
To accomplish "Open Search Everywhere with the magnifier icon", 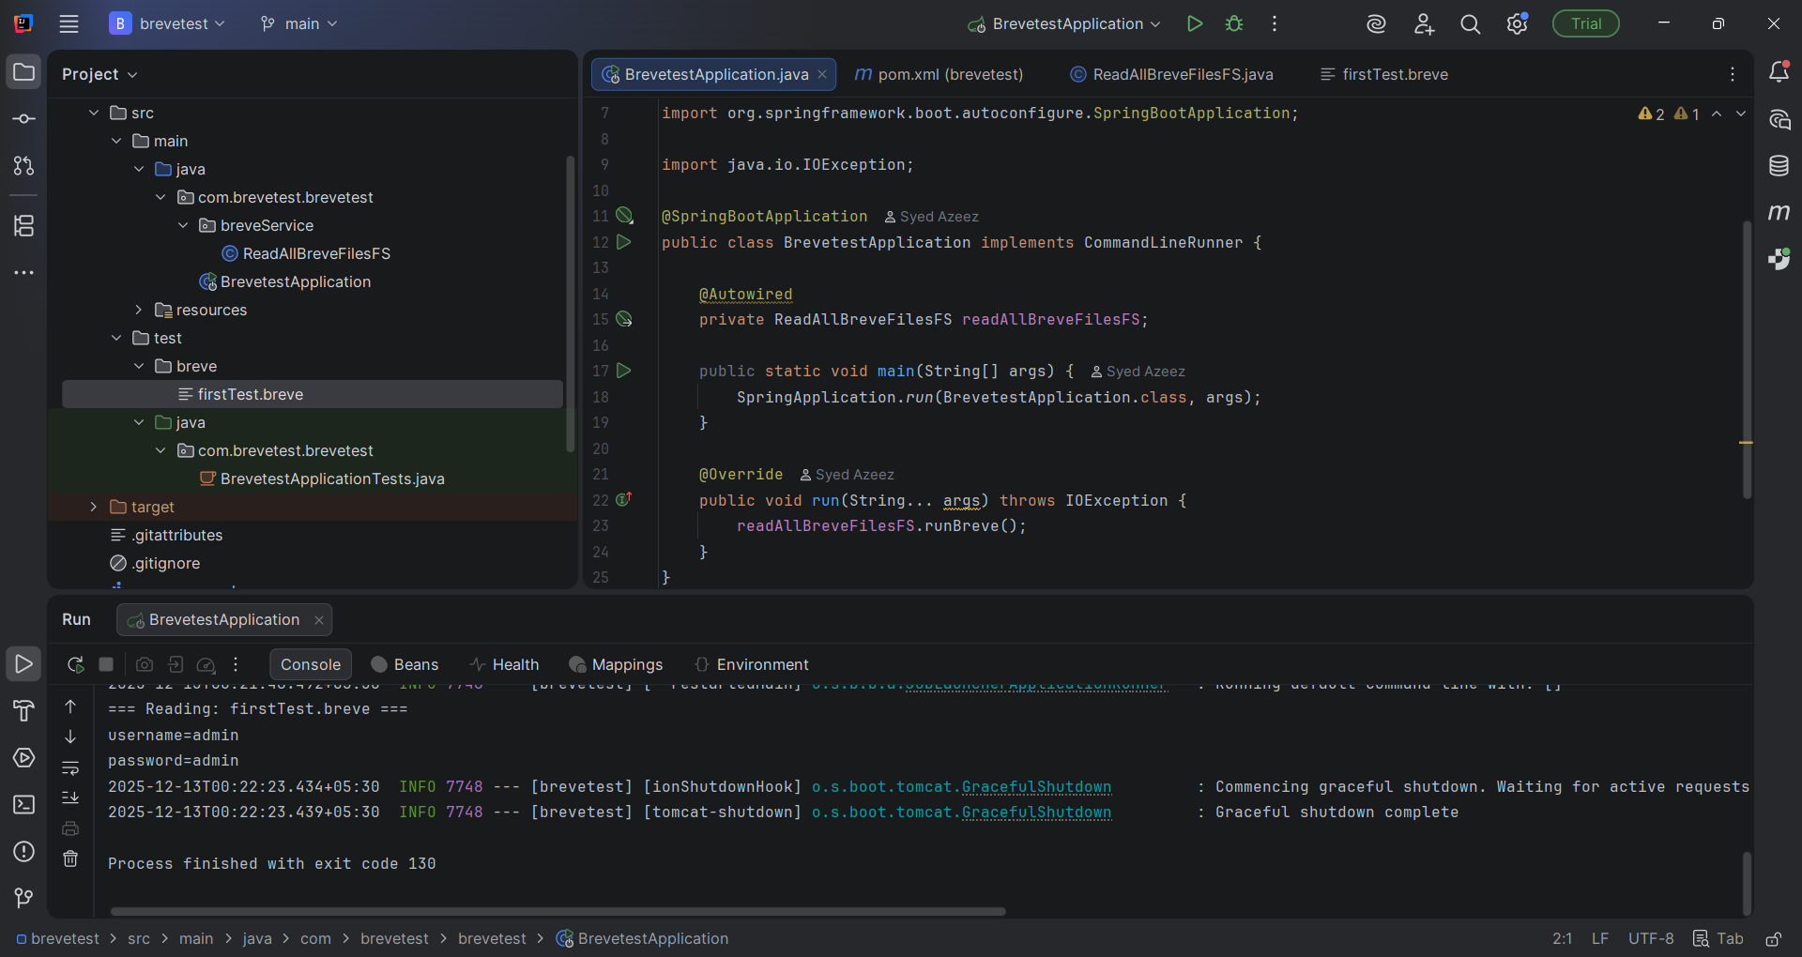I will point(1471,23).
